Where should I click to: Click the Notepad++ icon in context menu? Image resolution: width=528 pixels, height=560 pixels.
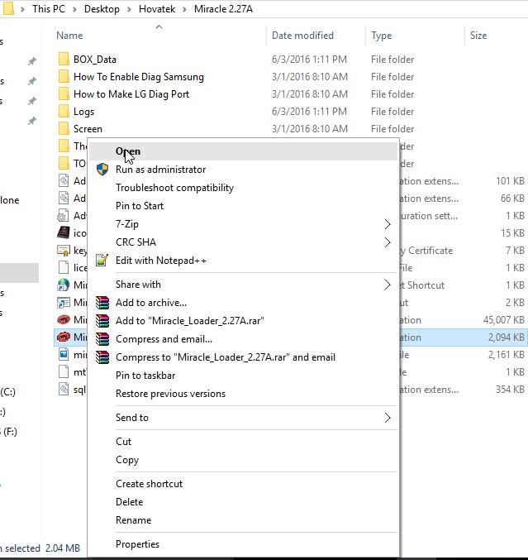[102, 261]
